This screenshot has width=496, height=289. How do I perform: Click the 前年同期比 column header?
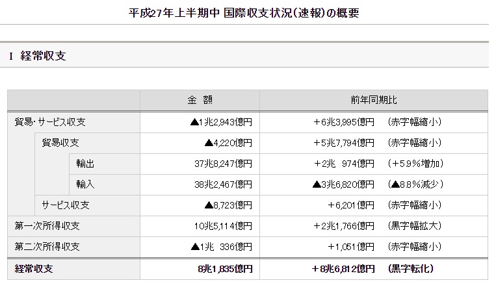pyautogui.click(x=374, y=100)
